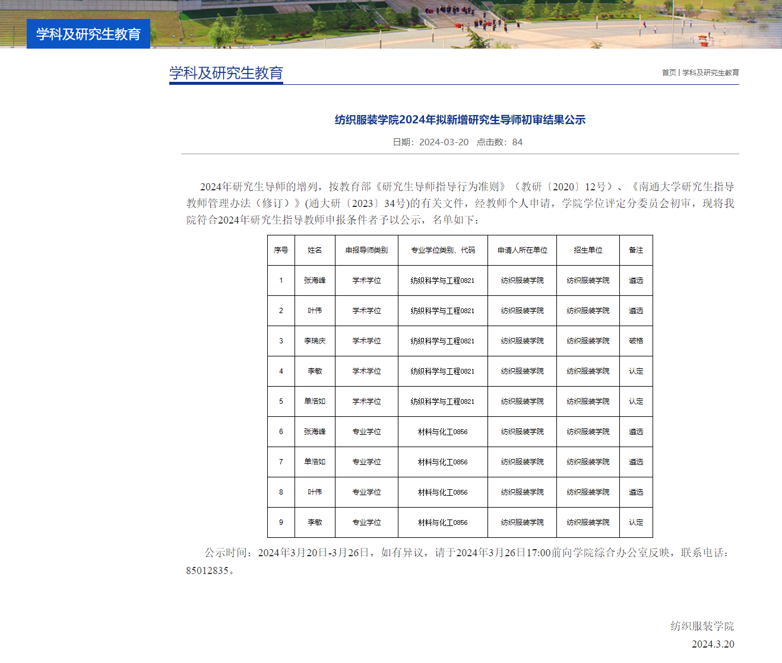Click the article title about 2024年拟新增研究生导师
This screenshot has height=663, width=782.
(x=460, y=120)
